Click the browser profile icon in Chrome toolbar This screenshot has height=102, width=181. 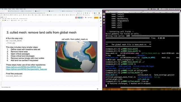[99, 13]
